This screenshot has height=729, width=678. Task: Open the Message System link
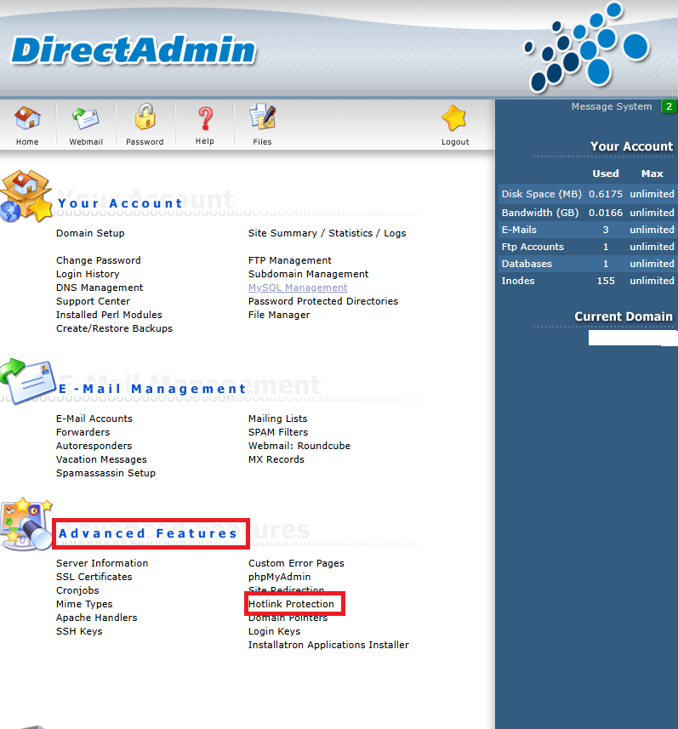(612, 106)
